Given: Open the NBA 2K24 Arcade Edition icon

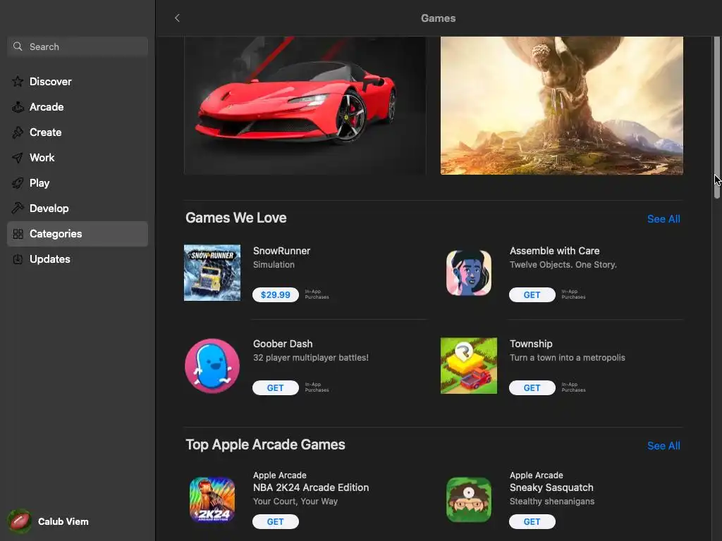Looking at the screenshot, I should click(212, 499).
